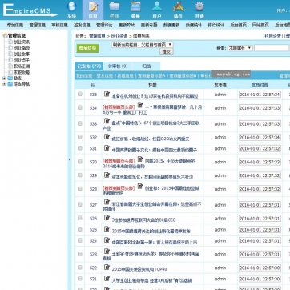This screenshot has height=290, width=290.
Task: Select 数据统计 in the submenu bar
Action: (194, 25)
